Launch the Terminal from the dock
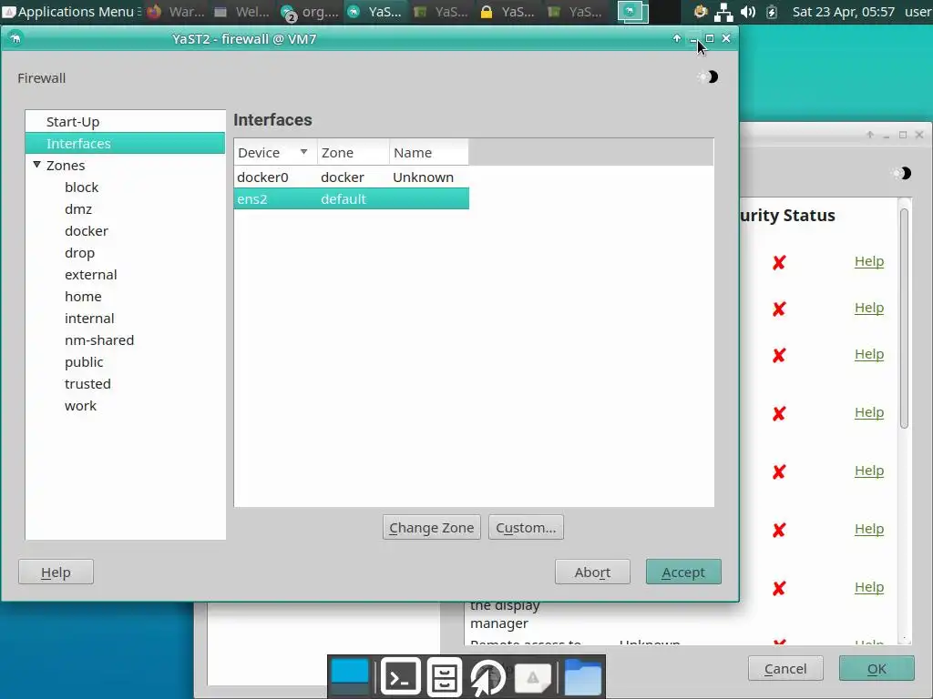Screen dimensions: 933x699 tap(401, 676)
